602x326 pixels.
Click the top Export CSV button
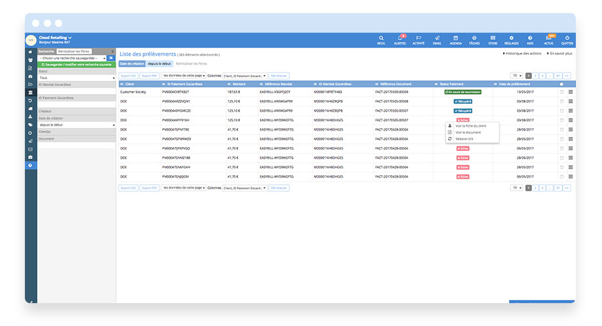point(128,76)
